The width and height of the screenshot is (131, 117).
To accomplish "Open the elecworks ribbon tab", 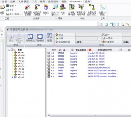I will (x=76, y=1).
